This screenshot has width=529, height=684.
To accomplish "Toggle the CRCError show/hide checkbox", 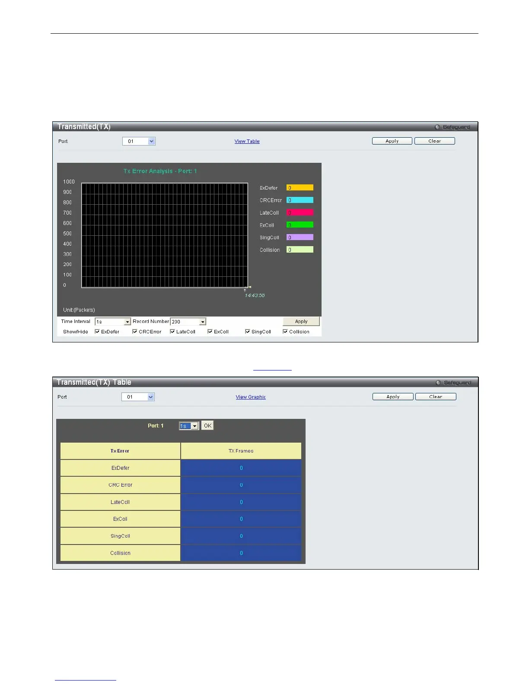I will pos(135,332).
